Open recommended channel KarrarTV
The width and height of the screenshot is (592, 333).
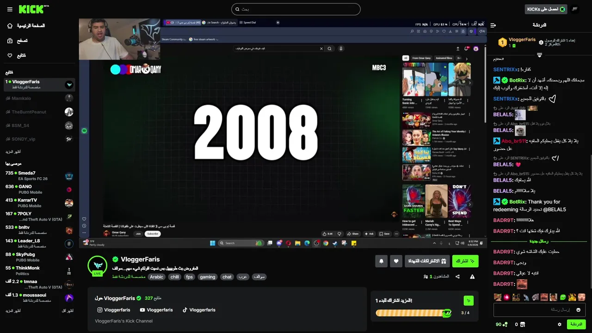39,203
